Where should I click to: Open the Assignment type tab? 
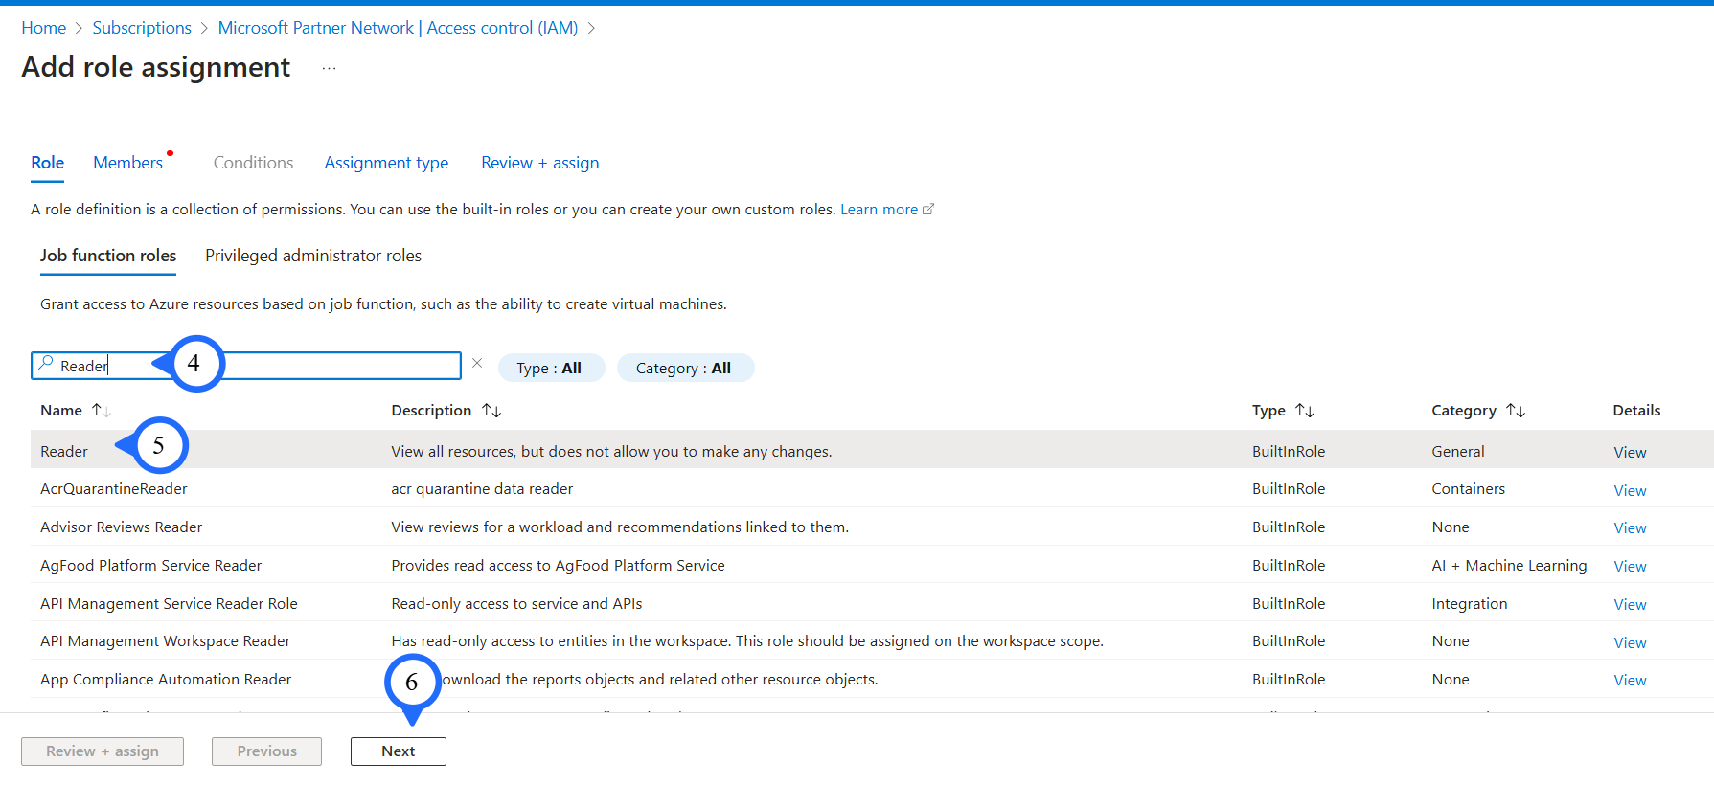[x=386, y=163]
